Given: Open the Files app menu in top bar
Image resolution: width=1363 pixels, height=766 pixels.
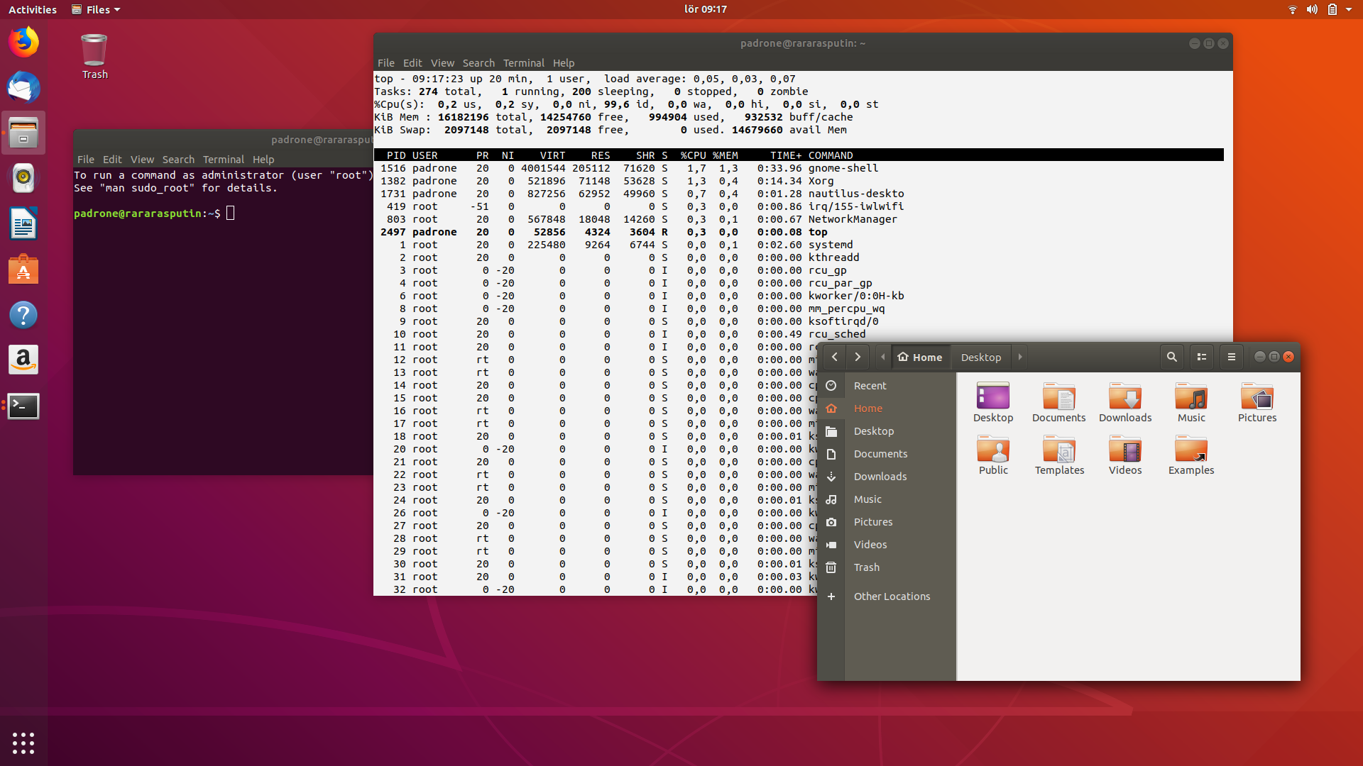Looking at the screenshot, I should (x=97, y=9).
